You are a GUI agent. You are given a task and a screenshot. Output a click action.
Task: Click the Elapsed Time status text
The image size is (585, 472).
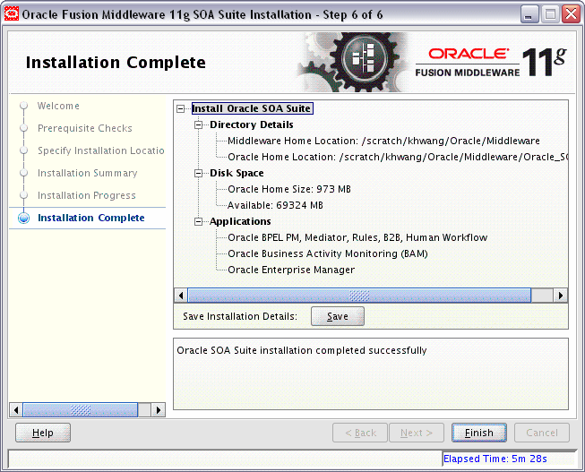[495, 459]
